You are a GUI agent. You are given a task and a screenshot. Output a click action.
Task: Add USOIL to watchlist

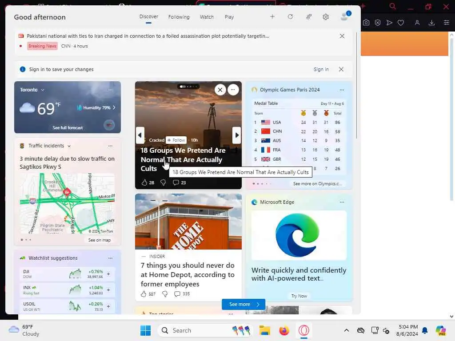[108, 306]
